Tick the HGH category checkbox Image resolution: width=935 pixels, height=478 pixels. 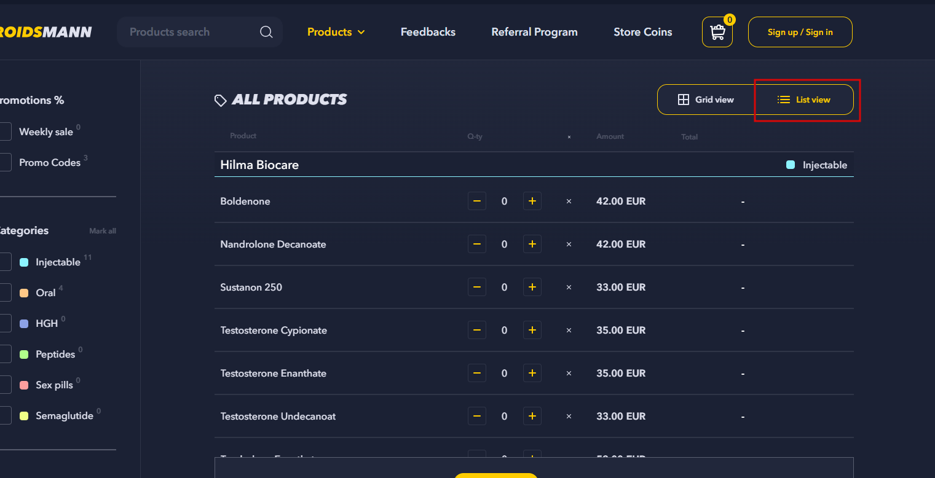pyautogui.click(x=4, y=323)
